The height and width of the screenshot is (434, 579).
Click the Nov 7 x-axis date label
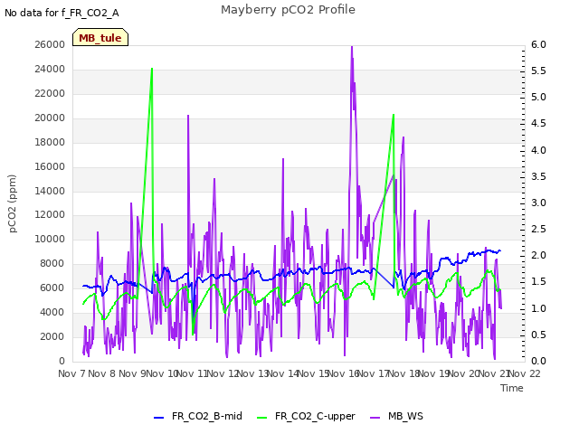point(71,373)
